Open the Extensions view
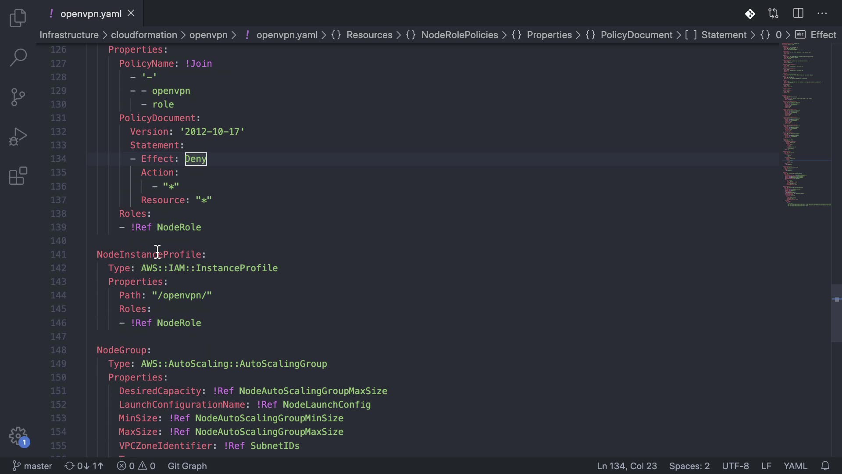This screenshot has height=474, width=842. [18, 176]
